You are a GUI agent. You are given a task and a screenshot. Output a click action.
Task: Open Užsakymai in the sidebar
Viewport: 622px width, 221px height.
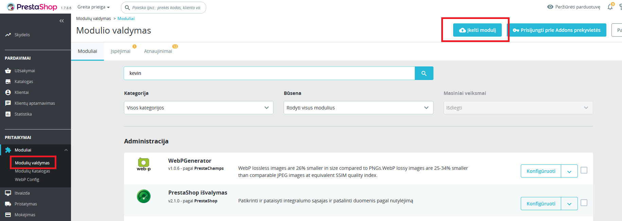24,71
